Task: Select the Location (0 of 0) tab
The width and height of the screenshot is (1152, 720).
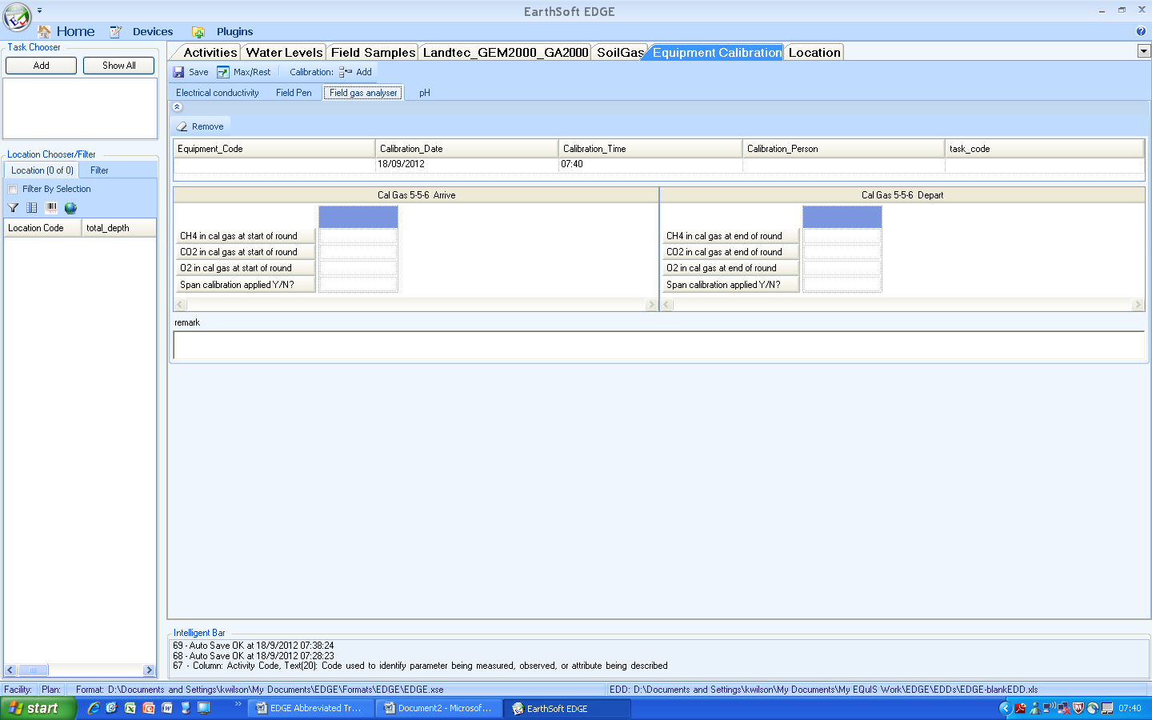Action: point(42,170)
